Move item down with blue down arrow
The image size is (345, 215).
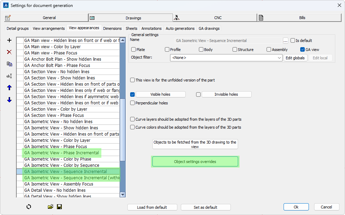pyautogui.click(x=9, y=100)
